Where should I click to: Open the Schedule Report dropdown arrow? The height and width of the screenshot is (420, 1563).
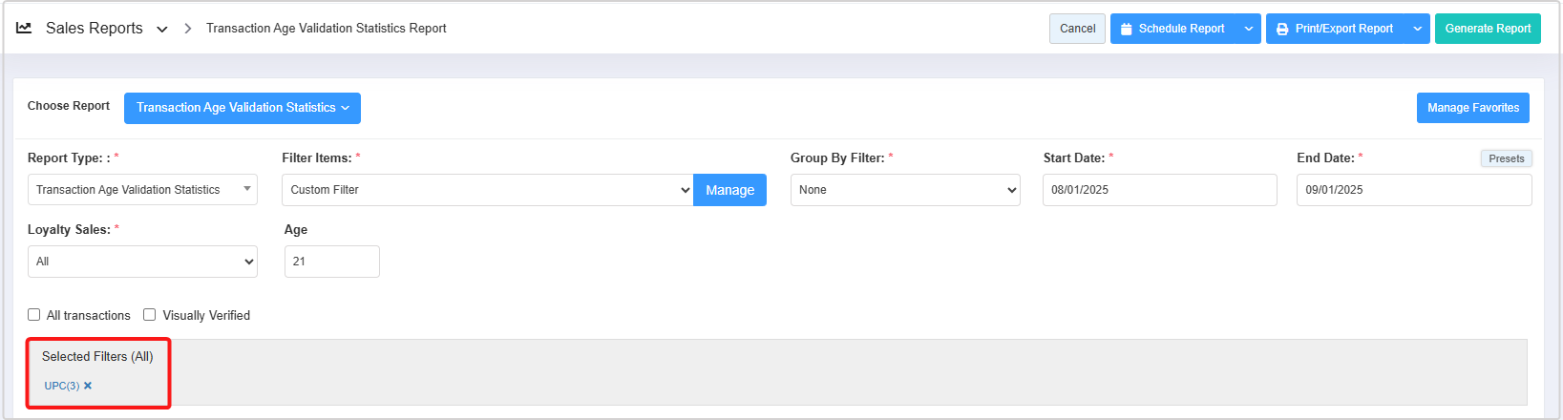[x=1248, y=29]
